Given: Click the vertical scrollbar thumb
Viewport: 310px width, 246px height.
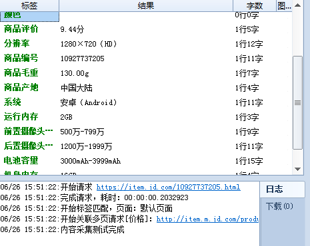Looking at the screenshot, I should (x=298, y=103).
